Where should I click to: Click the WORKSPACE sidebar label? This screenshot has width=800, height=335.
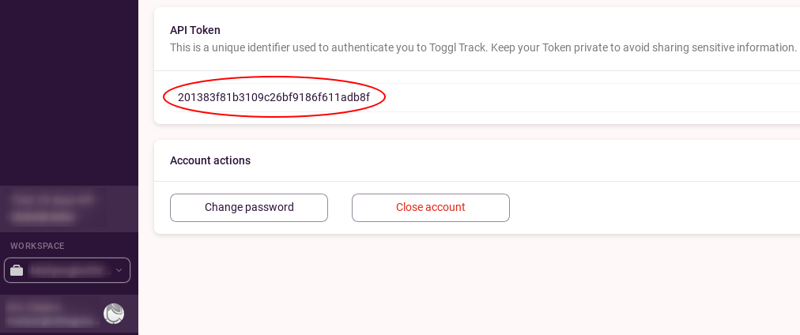tap(37, 246)
